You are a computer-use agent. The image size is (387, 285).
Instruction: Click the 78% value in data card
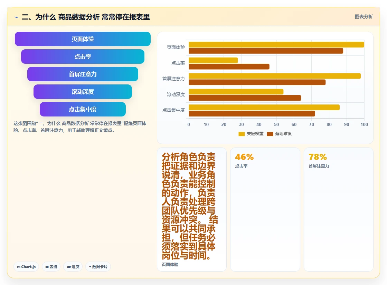[x=318, y=157]
